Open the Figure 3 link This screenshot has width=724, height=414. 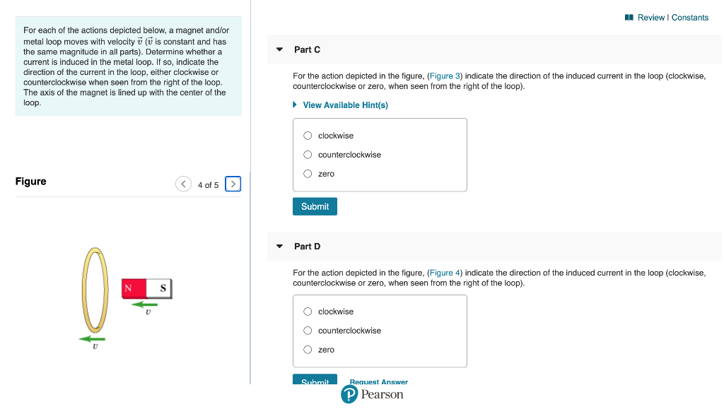tap(445, 76)
